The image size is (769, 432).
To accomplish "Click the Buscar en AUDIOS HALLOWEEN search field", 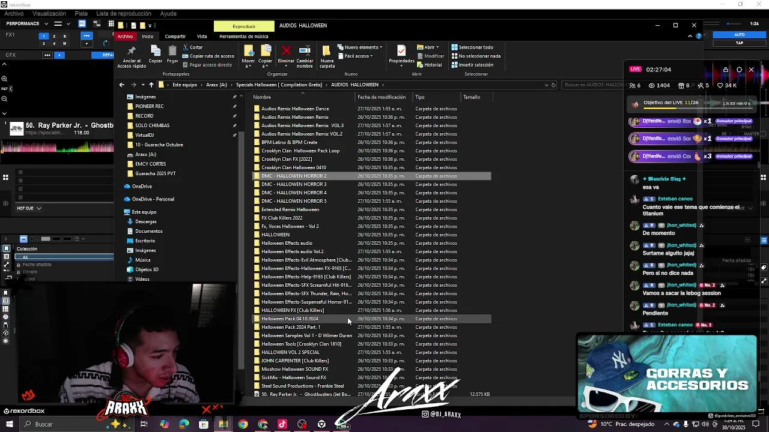I will 592,85.
